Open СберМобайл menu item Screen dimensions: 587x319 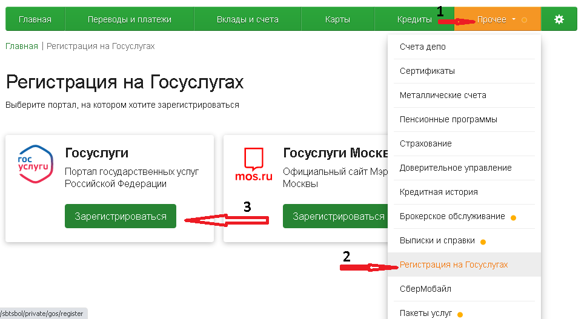point(464,289)
